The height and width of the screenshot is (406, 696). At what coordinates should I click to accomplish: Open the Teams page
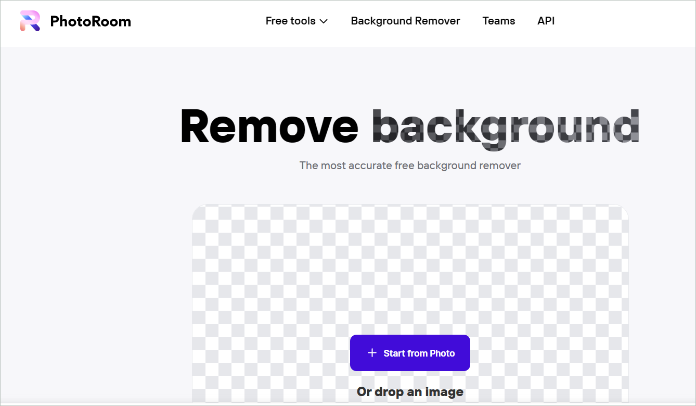click(x=498, y=21)
